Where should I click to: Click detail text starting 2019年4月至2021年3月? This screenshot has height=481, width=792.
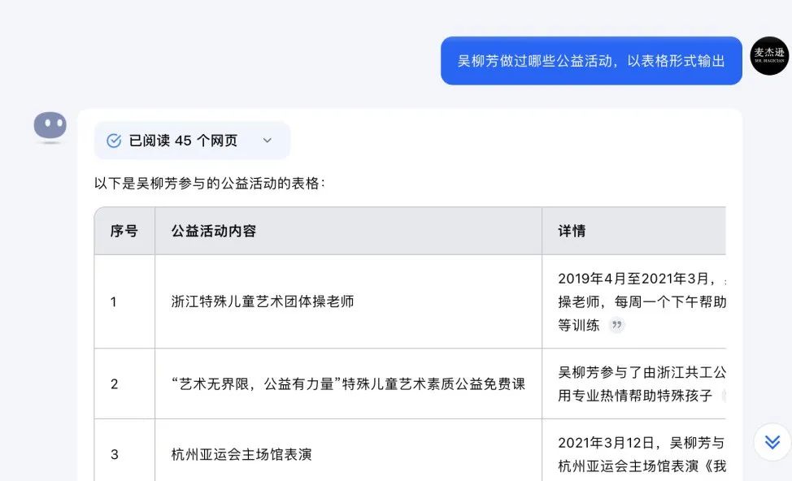pos(642,301)
